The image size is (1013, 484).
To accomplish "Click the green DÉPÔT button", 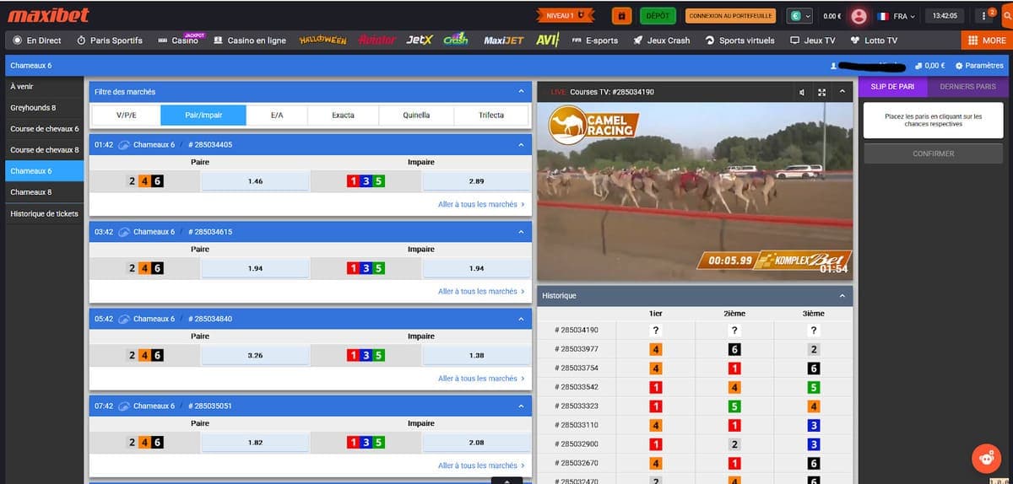I will point(657,15).
